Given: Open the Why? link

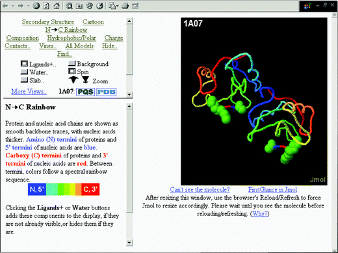Looking at the screenshot, I should click(x=259, y=213).
